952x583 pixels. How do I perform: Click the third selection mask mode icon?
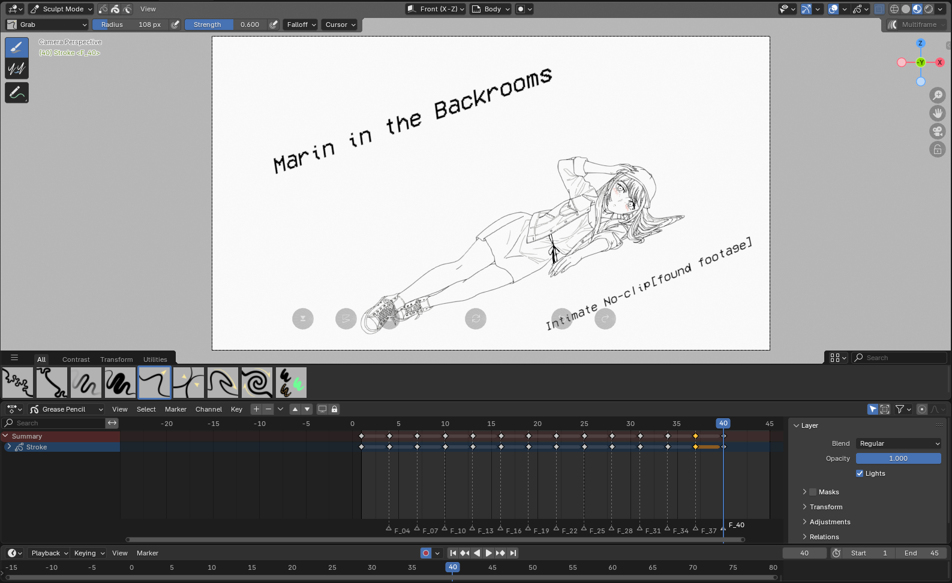point(127,9)
